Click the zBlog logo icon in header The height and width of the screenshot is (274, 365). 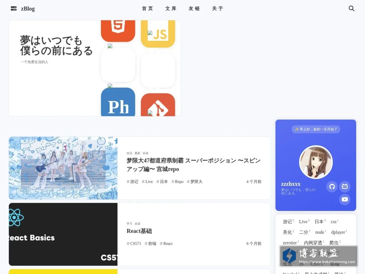click(14, 9)
